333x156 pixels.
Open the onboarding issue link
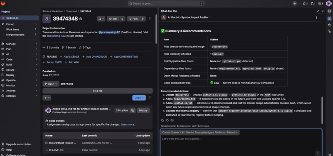[x=57, y=36]
